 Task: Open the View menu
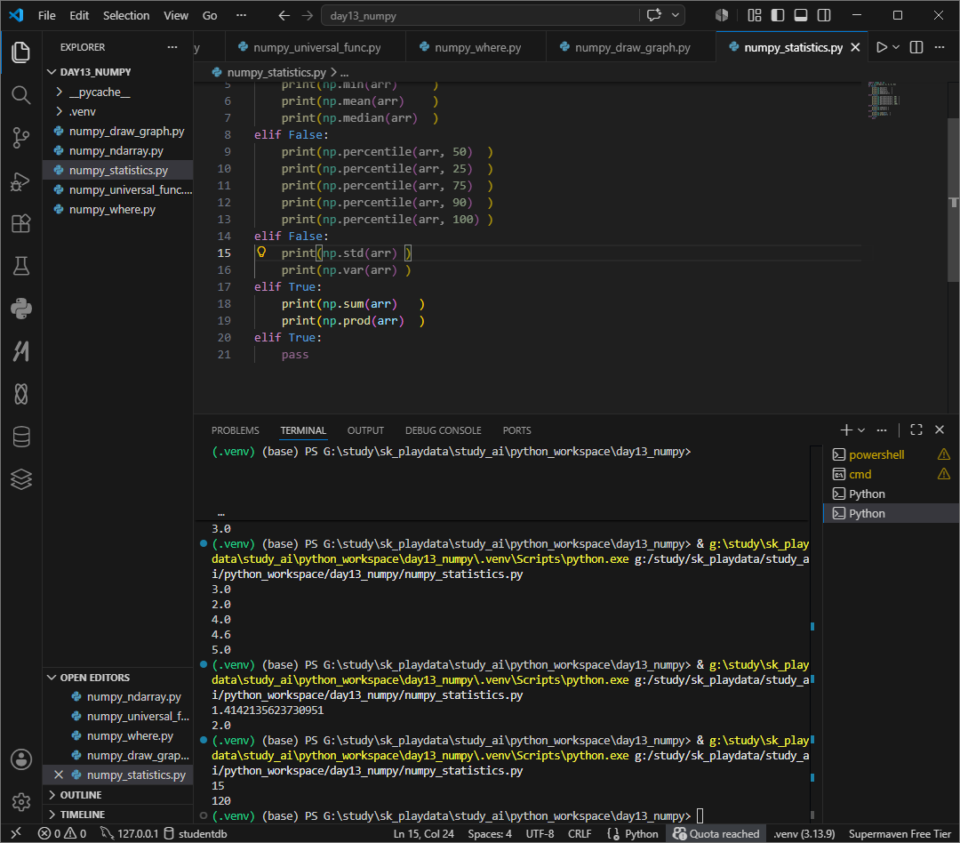click(176, 15)
